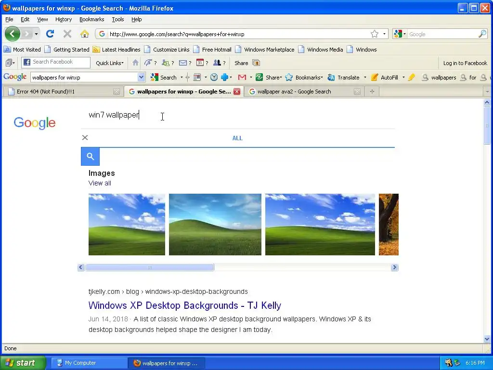Open Facebook events calendar icon
This screenshot has width=493, height=370.
click(x=200, y=63)
